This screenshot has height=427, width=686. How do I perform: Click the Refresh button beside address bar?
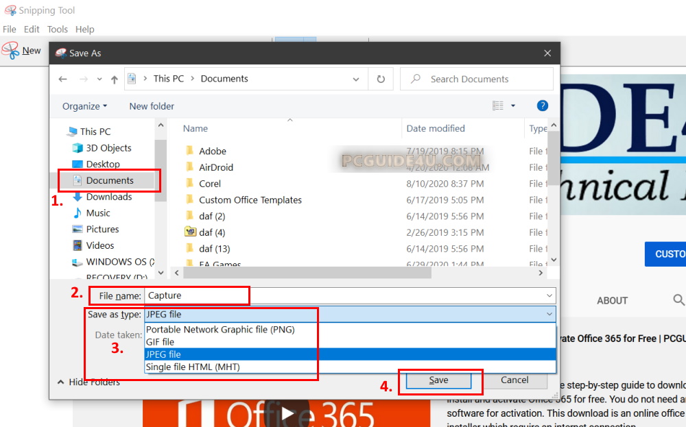click(381, 79)
